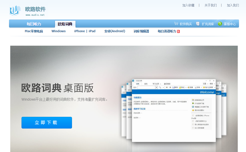Click inside the dictionary search input field
Viewport: 246px width, 152px height.
tap(146, 87)
